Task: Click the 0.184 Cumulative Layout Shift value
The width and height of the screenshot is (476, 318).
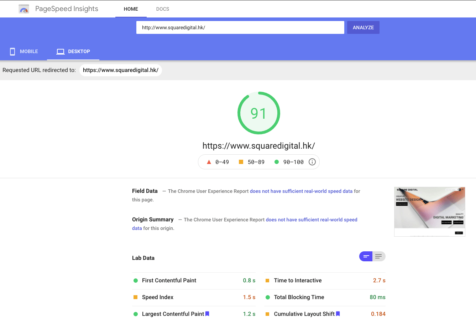Action: [378, 314]
